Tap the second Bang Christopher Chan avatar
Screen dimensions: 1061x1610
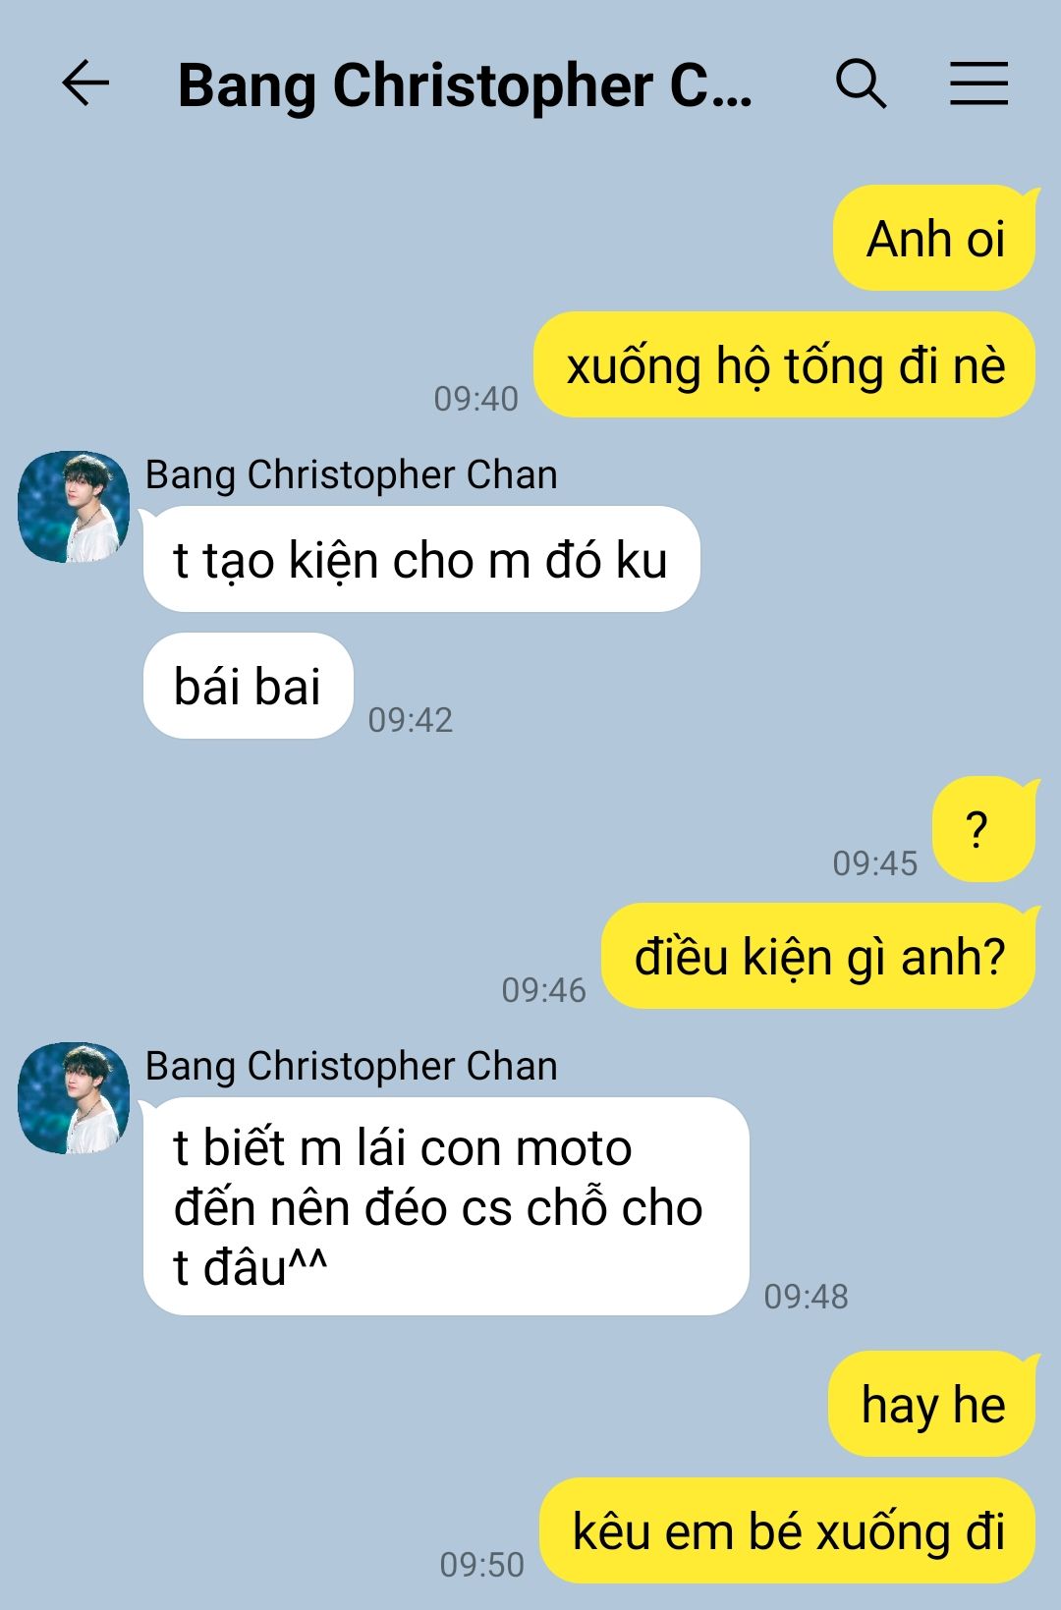(x=74, y=1098)
